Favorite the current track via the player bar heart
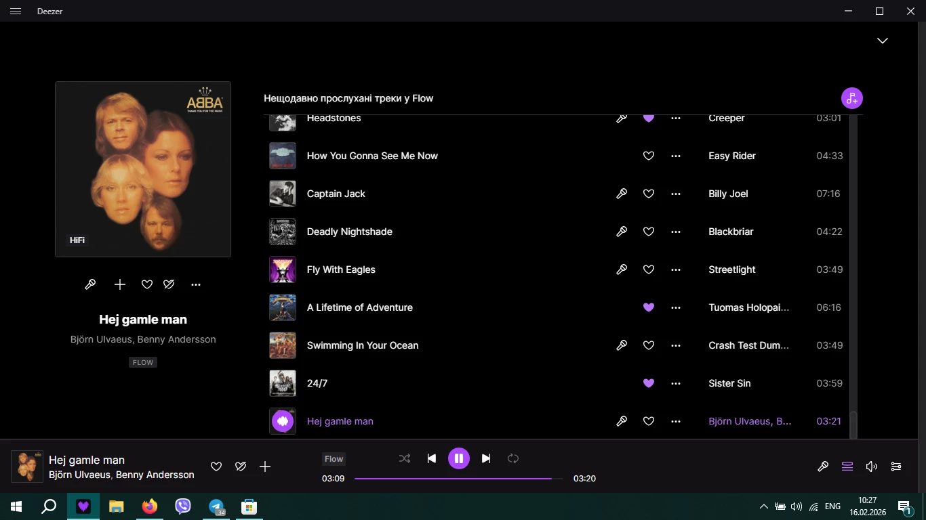This screenshot has width=926, height=520. tap(216, 467)
